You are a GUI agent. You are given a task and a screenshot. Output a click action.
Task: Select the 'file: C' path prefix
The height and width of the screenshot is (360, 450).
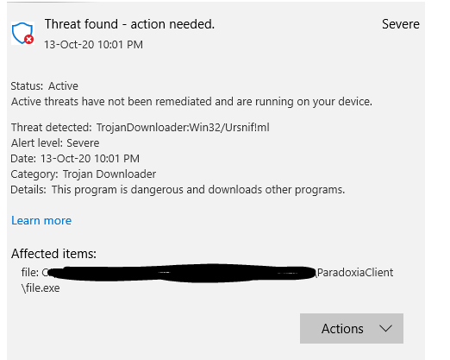coord(34,272)
